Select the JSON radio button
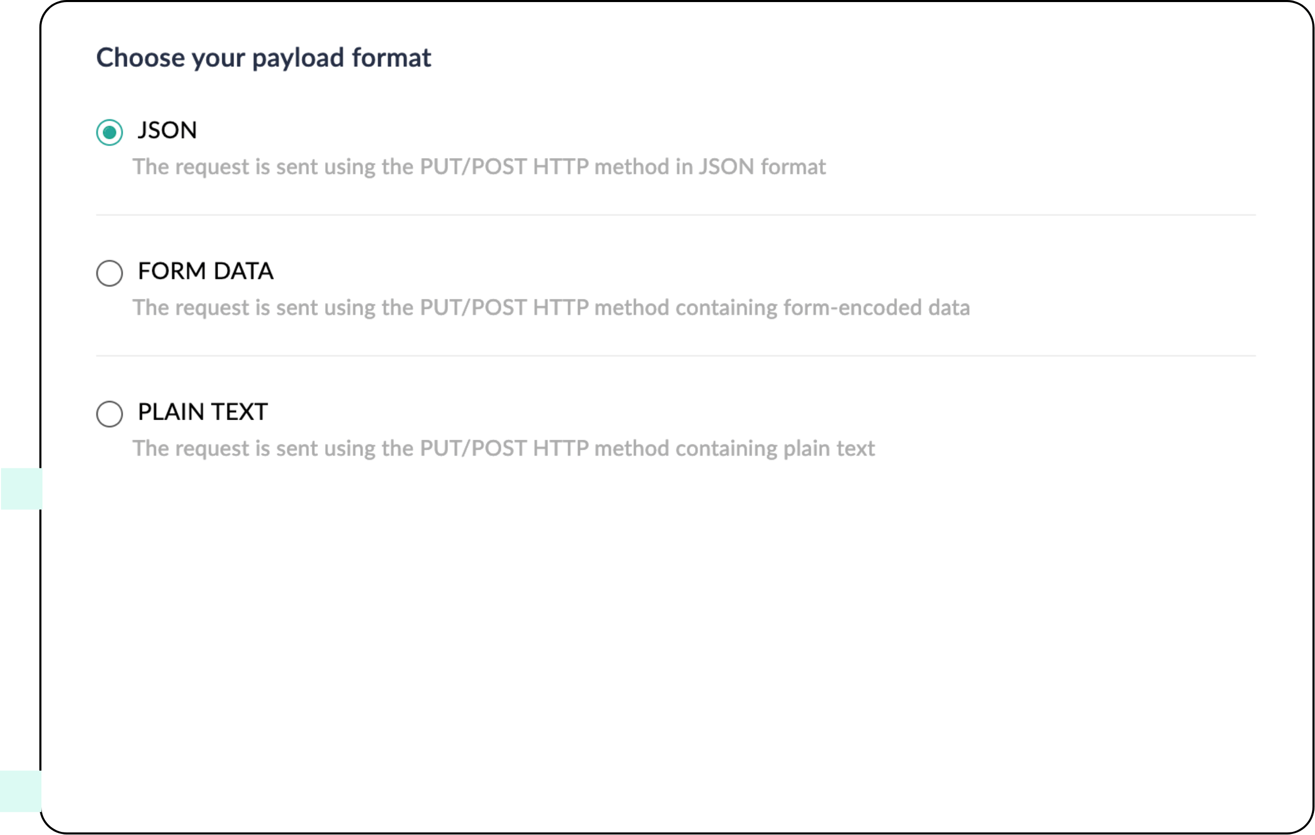The width and height of the screenshot is (1315, 835). pyautogui.click(x=109, y=132)
